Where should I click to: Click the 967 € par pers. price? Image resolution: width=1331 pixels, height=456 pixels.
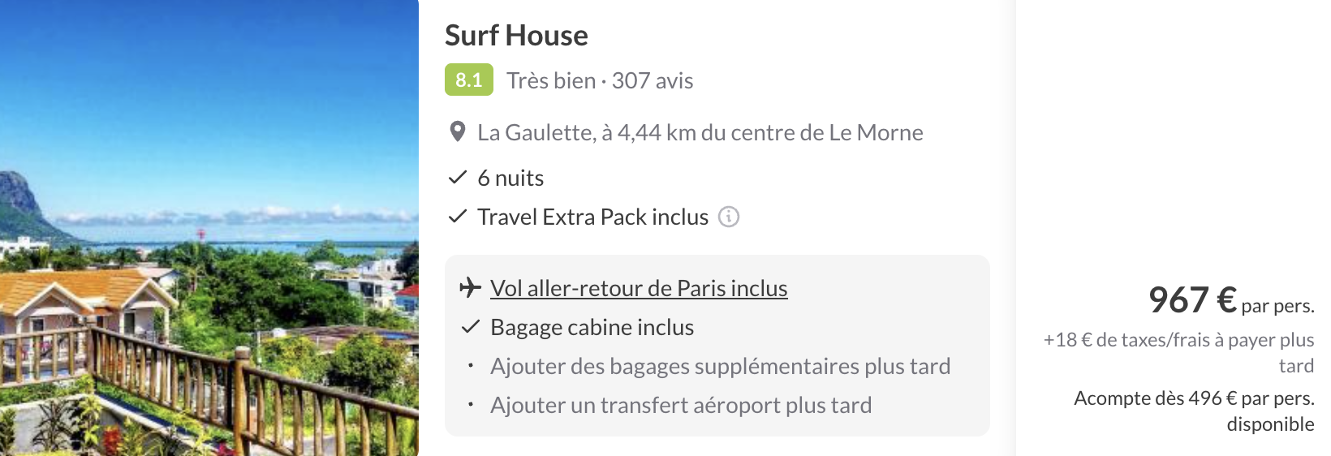coord(1230,300)
